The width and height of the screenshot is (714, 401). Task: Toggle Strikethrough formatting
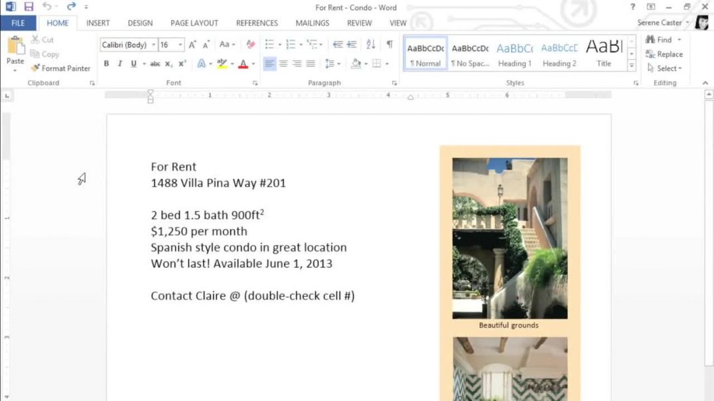tap(155, 64)
